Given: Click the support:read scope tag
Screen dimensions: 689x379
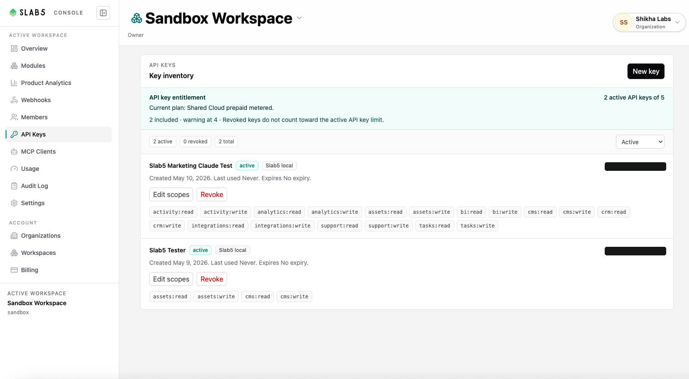Looking at the screenshot, I should point(339,226).
